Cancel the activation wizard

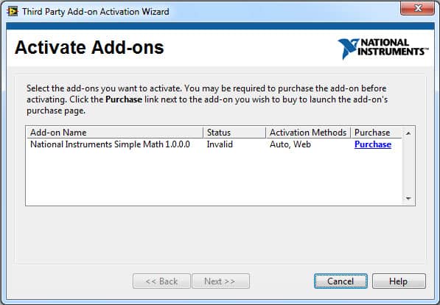[x=341, y=281]
